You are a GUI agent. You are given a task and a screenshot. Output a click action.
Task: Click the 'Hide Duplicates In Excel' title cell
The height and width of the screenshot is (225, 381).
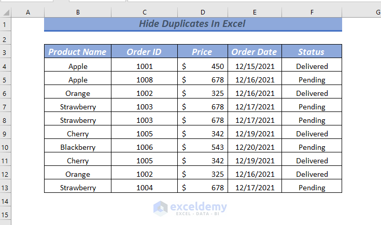click(x=193, y=24)
